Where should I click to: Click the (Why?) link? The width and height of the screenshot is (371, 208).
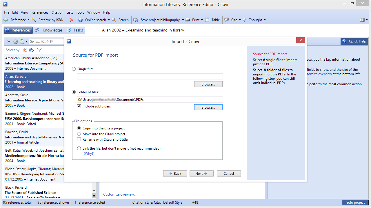point(89,154)
